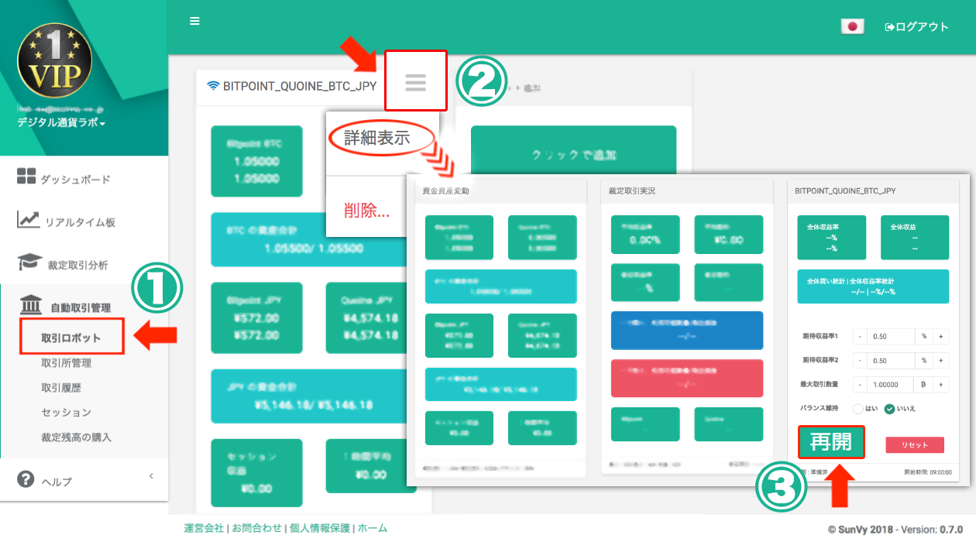Click the ログアウト link
The height and width of the screenshot is (542, 976).
click(x=917, y=27)
